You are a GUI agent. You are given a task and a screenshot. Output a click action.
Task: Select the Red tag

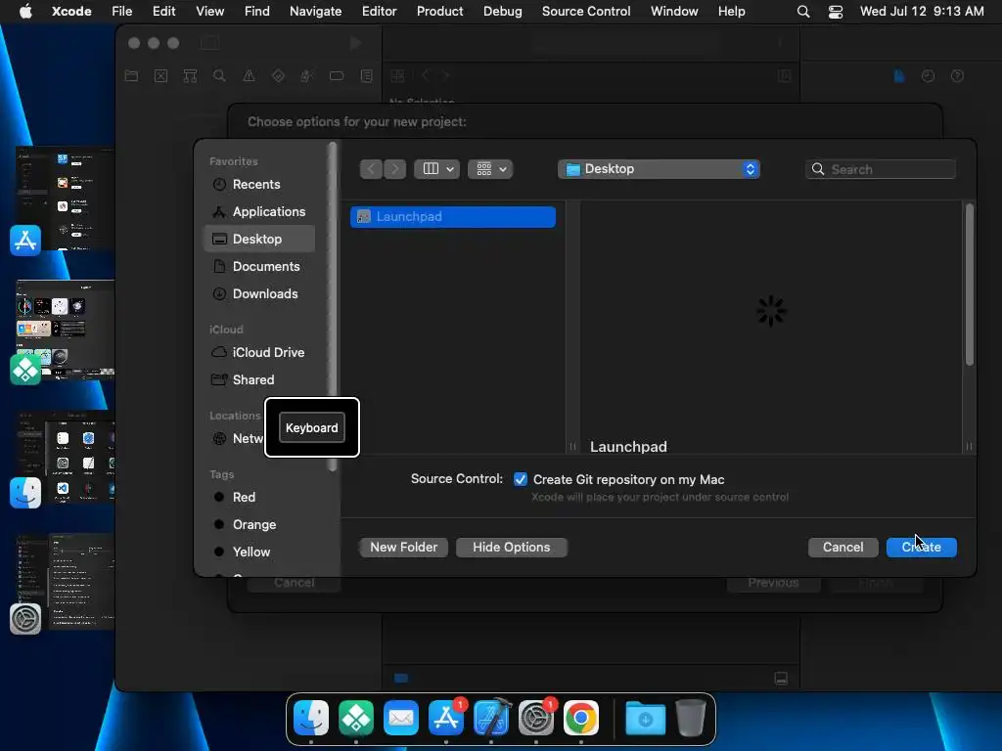point(243,497)
